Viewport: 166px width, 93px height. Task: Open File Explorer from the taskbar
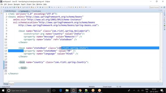tap(67, 90)
